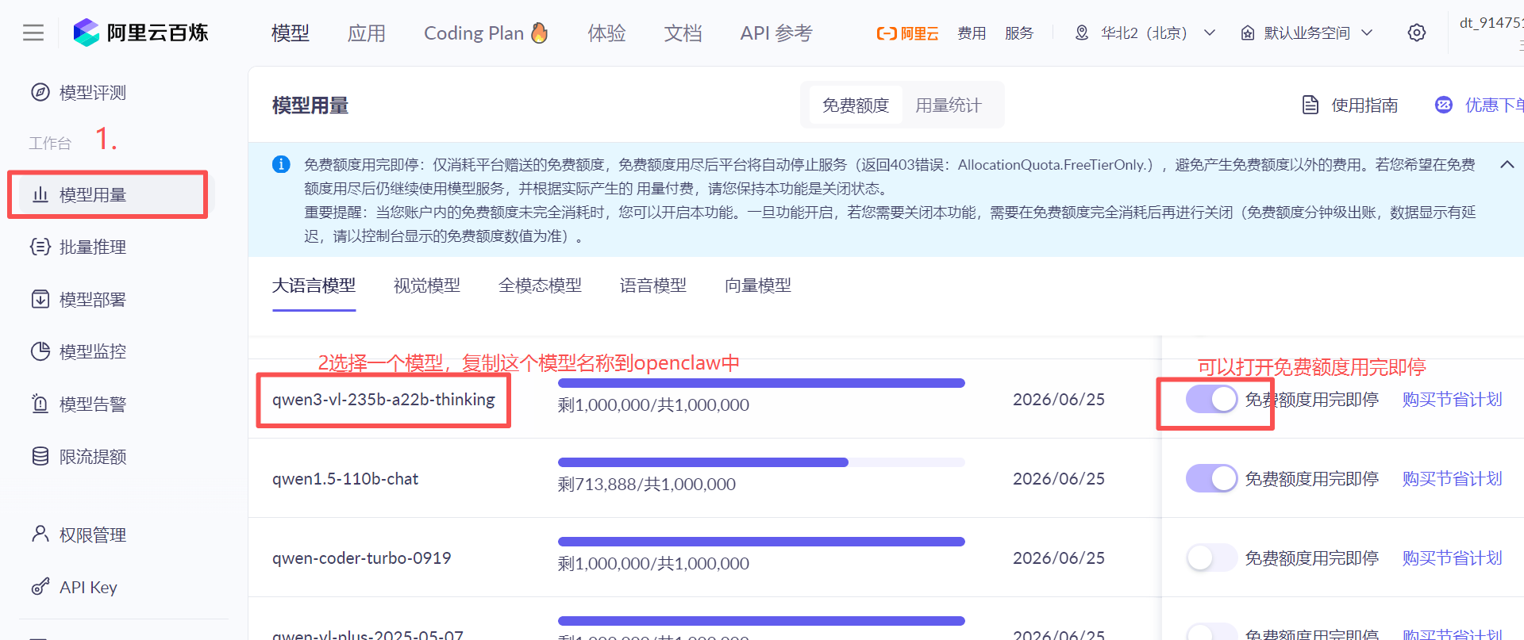Viewport: 1524px width, 640px height.
Task: Select model name qwen1.5-110b-chat
Action: click(345, 479)
